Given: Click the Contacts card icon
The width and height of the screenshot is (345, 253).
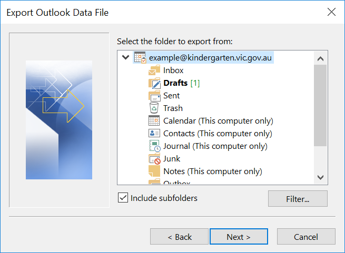Looking at the screenshot, I should click(154, 133).
